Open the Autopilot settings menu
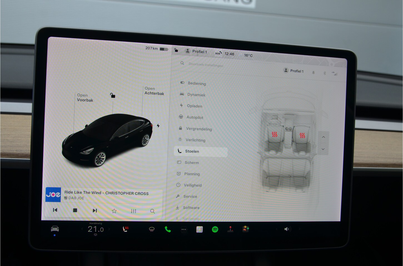Image resolution: width=403 pixels, height=266 pixels. tap(195, 117)
